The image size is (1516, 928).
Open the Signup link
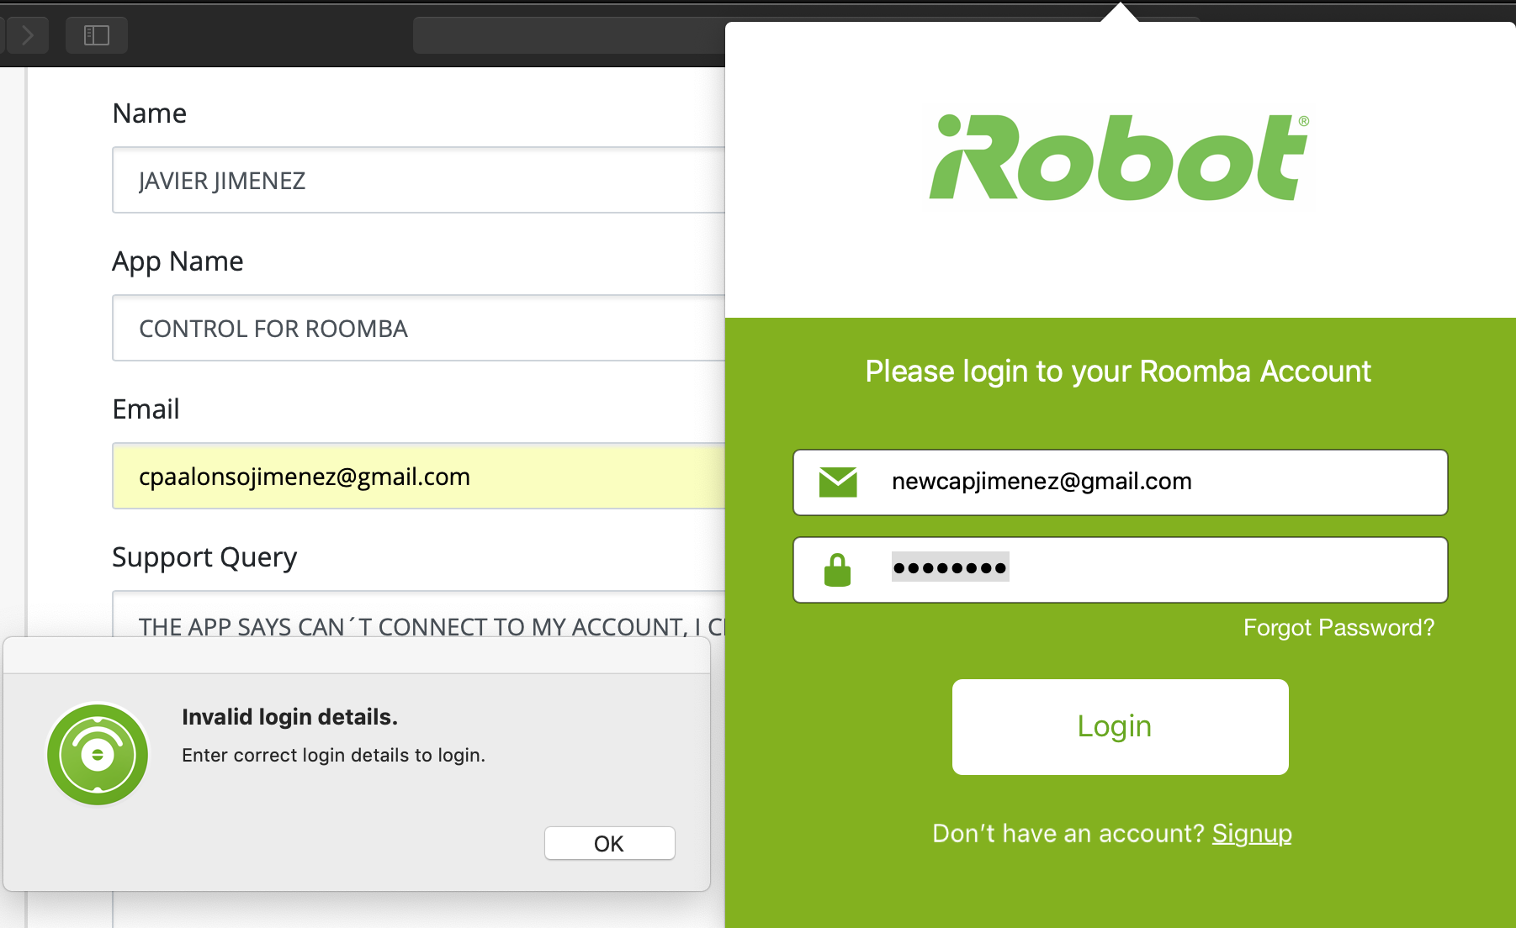(1252, 834)
